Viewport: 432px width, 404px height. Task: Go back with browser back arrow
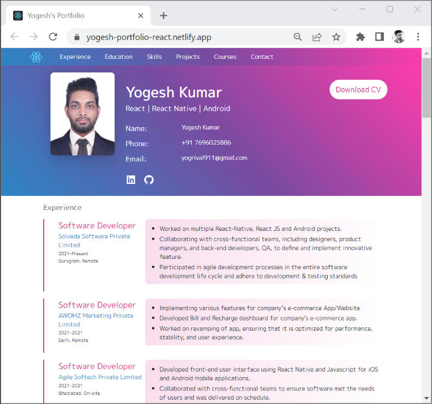pyautogui.click(x=15, y=37)
